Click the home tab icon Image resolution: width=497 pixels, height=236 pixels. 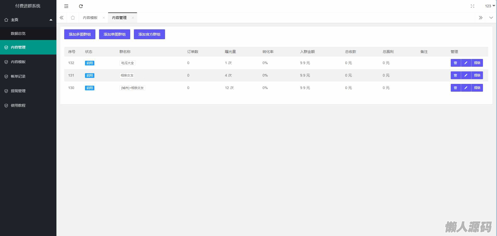(x=73, y=18)
